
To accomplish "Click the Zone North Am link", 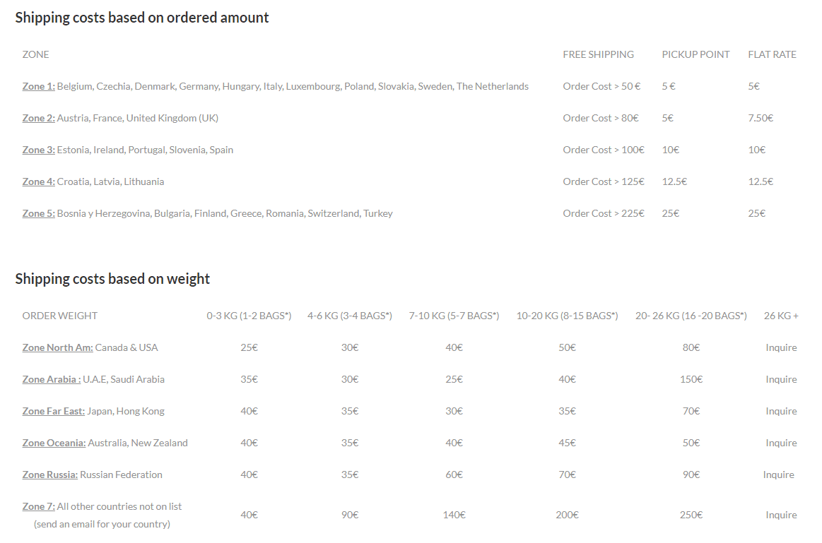I will tap(57, 347).
